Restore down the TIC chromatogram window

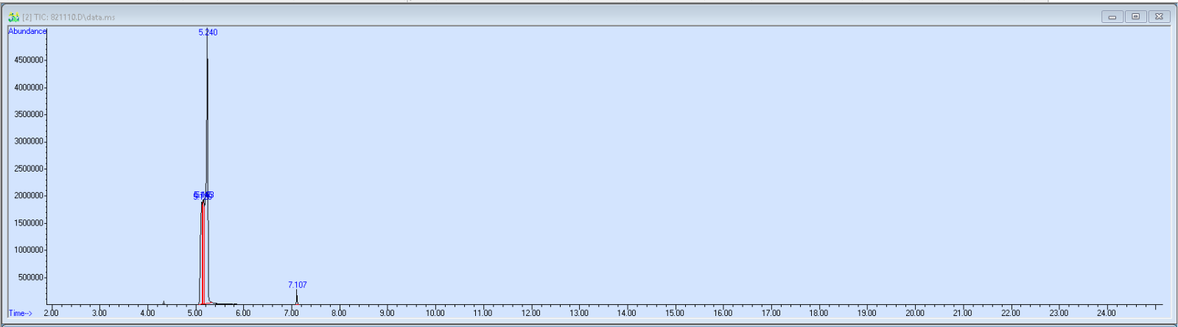(1135, 16)
